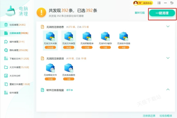Click the 插件清理 puzzle piece icon
Image resolution: width=177 pixels, height=118 pixels.
click(6, 42)
